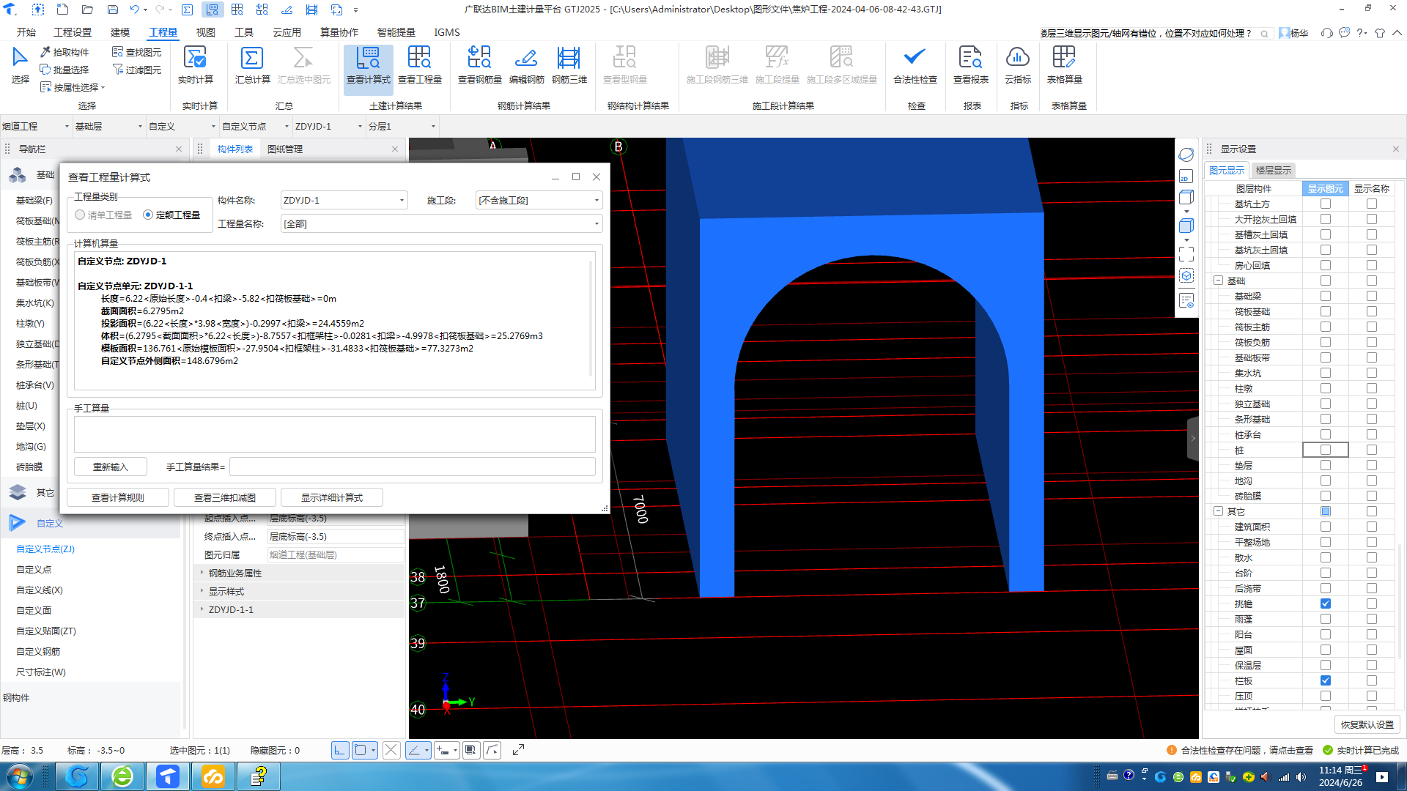Switch to 楼层显示 tab

pos(1273,170)
